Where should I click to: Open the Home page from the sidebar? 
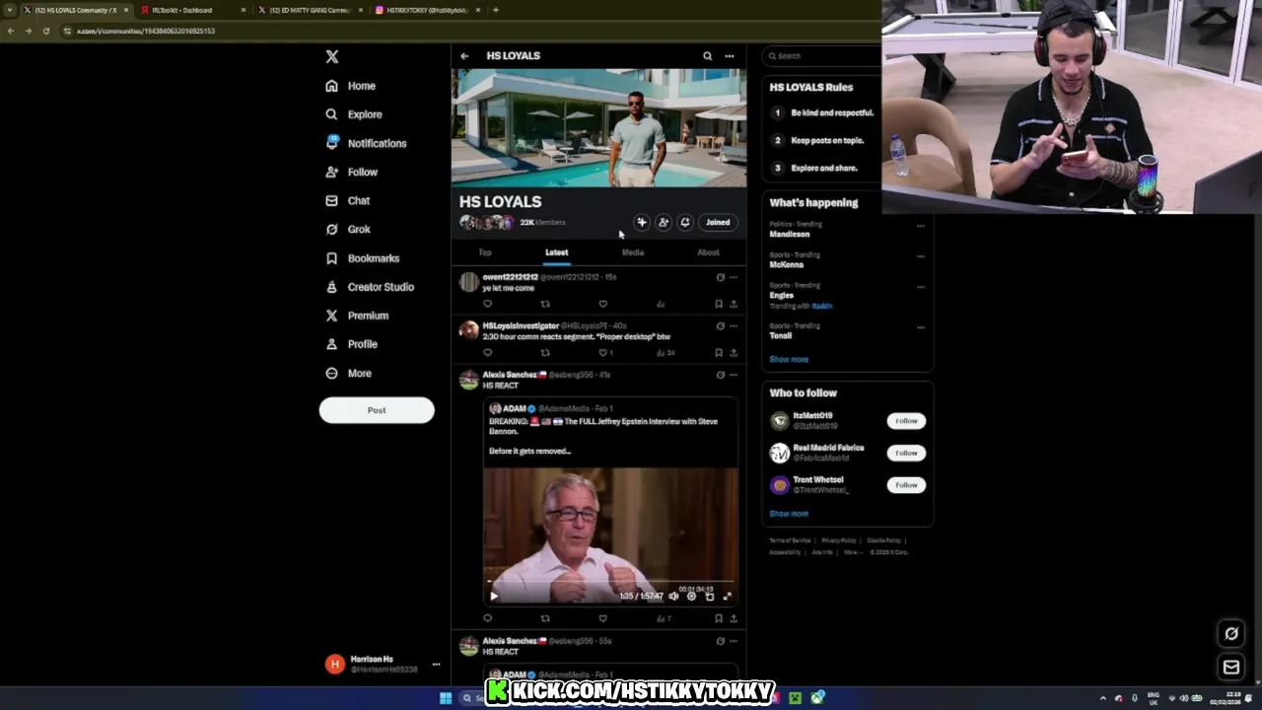(x=351, y=86)
